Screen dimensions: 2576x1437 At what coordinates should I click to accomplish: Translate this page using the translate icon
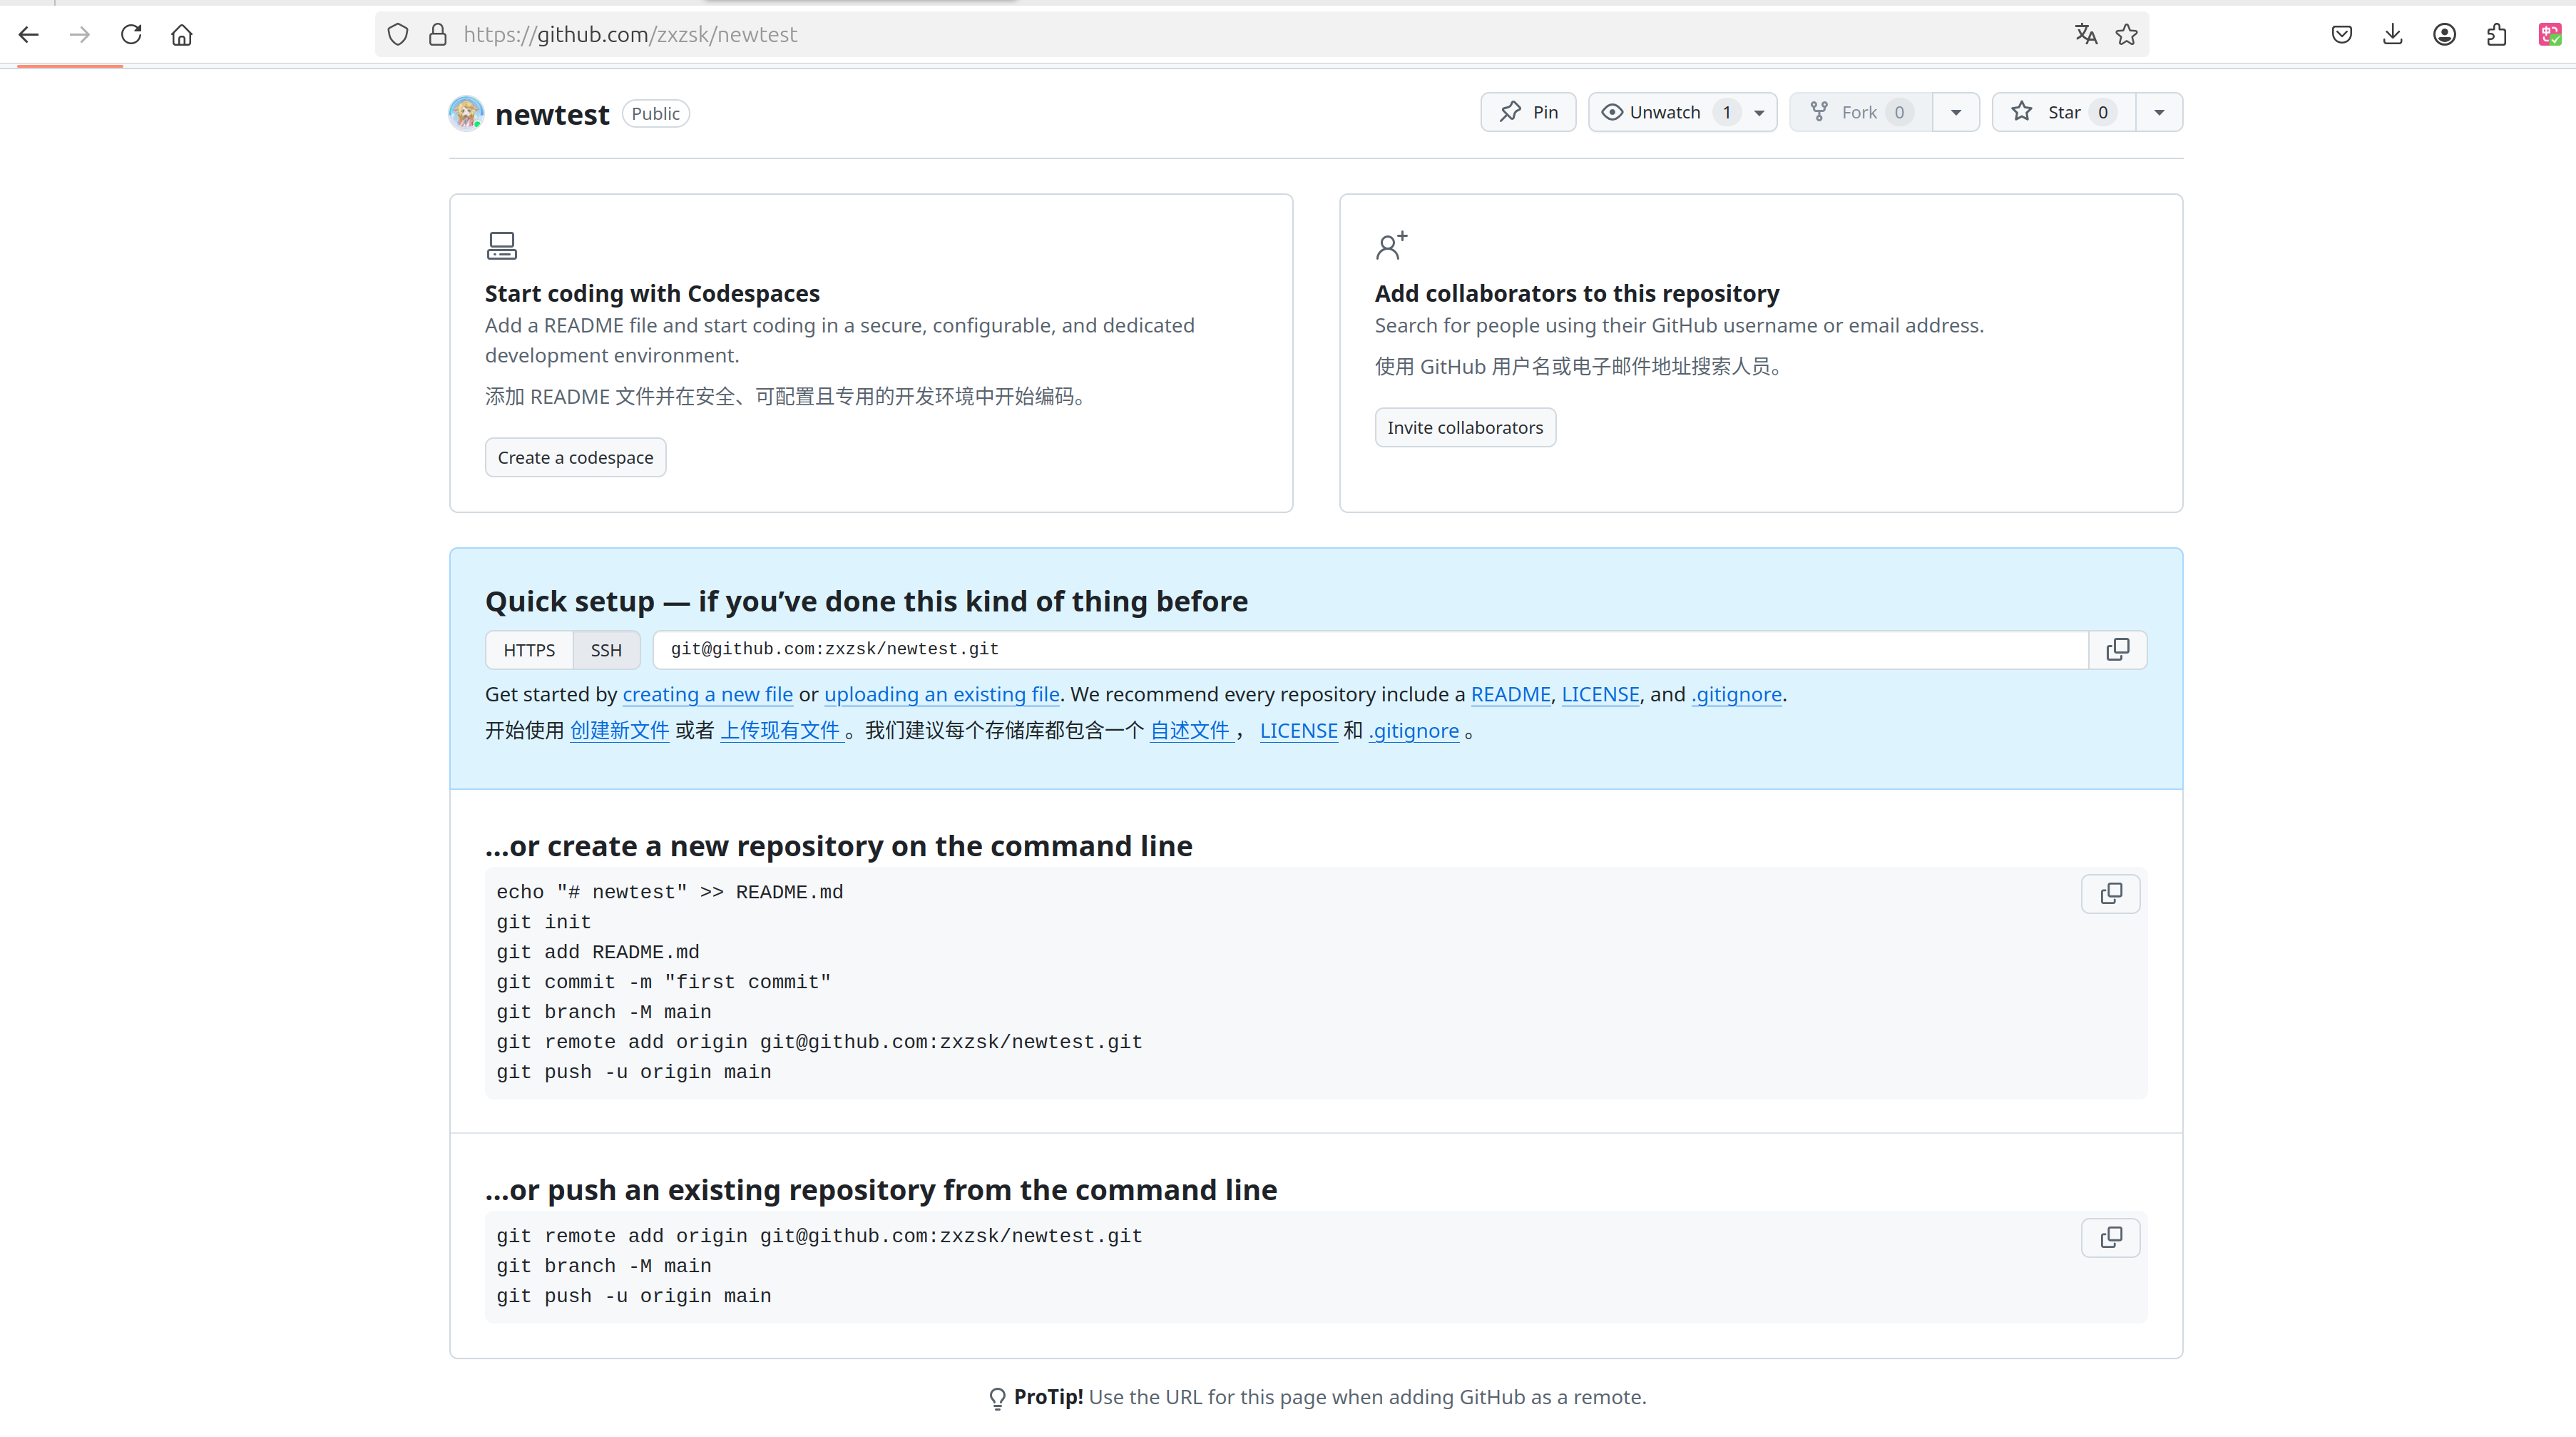(2085, 35)
